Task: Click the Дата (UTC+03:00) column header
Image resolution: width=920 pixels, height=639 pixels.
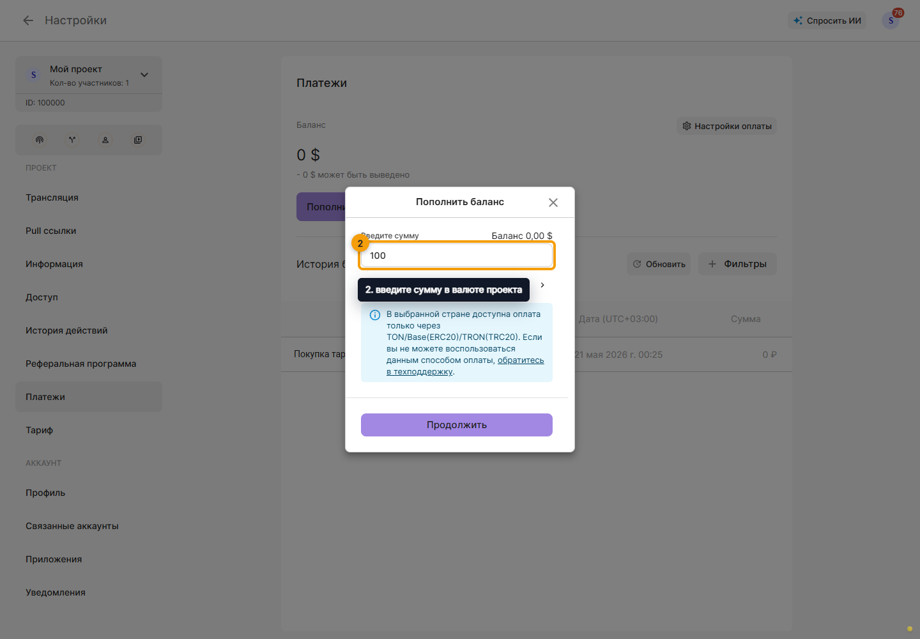Action: tap(618, 319)
